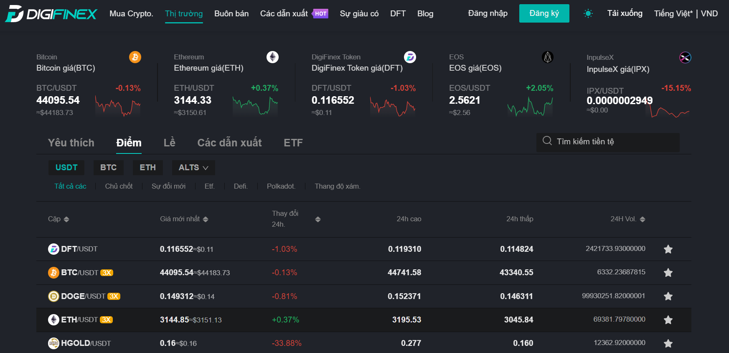Switch to the ETF tab
Screen dimensions: 729x353
point(293,143)
